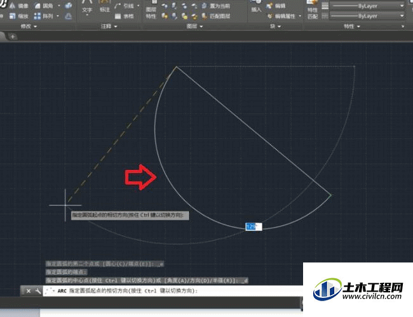Click the upper blue icon beside 圆角

(69, 6)
